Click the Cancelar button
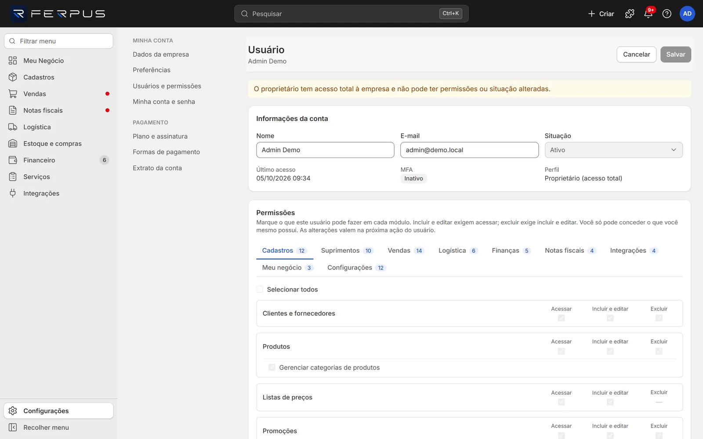 point(636,54)
